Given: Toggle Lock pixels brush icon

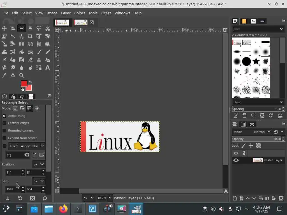Looking at the screenshot, I should (244, 146).
